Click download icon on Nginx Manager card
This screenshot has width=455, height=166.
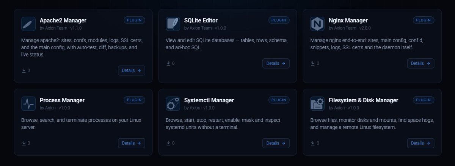312,63
